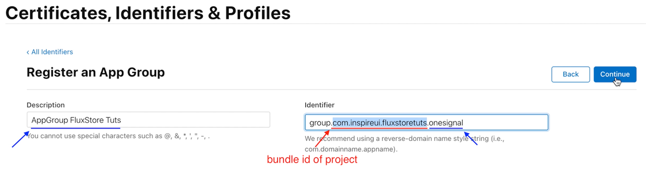Click the highlighted com.inspireui.fluxstoretuts text
Image resolution: width=646 pixels, height=171 pixels.
pos(379,123)
